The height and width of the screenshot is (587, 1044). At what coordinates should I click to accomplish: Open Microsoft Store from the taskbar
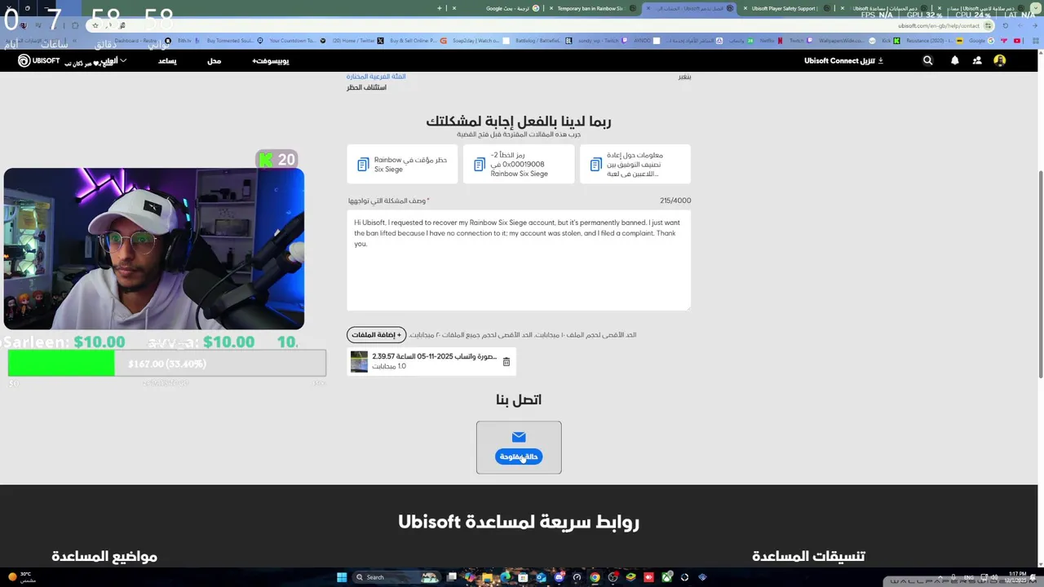click(523, 577)
